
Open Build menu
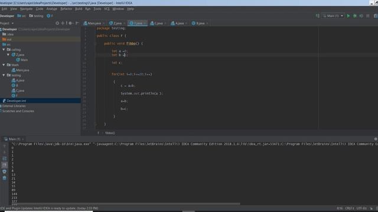(79, 9)
